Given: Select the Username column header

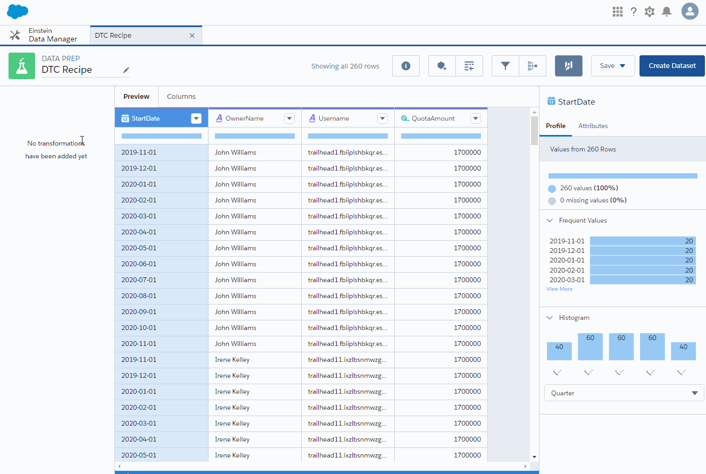Looking at the screenshot, I should pyautogui.click(x=348, y=118).
